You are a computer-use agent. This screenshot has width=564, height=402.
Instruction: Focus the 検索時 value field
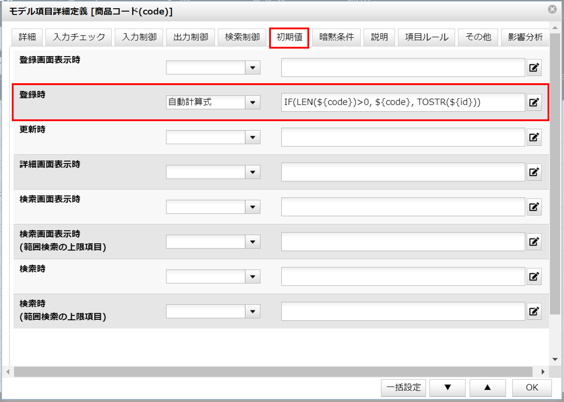coord(403,277)
